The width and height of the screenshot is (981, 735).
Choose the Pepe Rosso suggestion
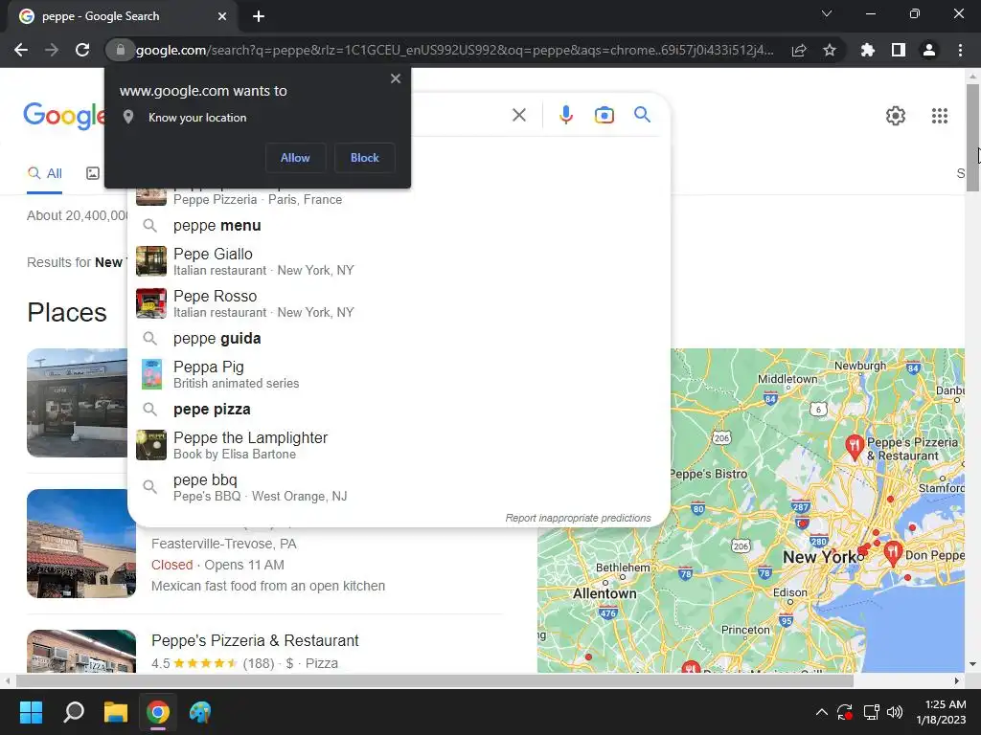tap(399, 303)
